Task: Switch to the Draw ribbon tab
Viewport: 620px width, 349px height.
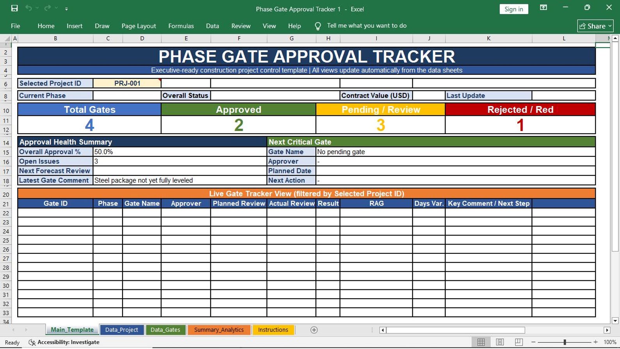Action: (x=102, y=26)
